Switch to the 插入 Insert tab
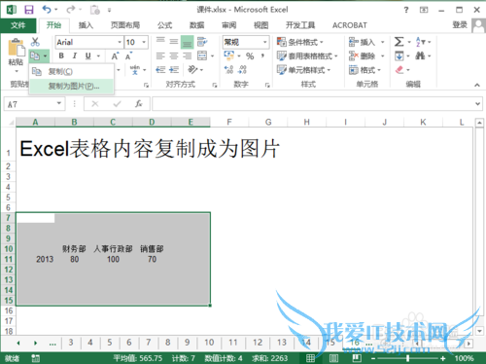This screenshot has width=486, height=364. pos(86,25)
